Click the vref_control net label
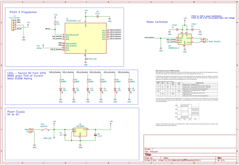 (x=149, y=37)
